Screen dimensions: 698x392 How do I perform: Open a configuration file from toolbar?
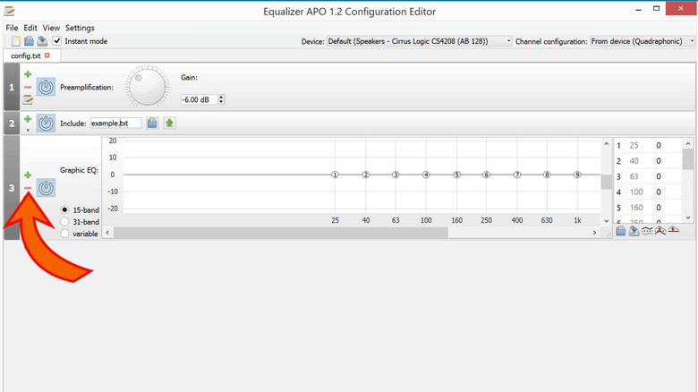29,41
